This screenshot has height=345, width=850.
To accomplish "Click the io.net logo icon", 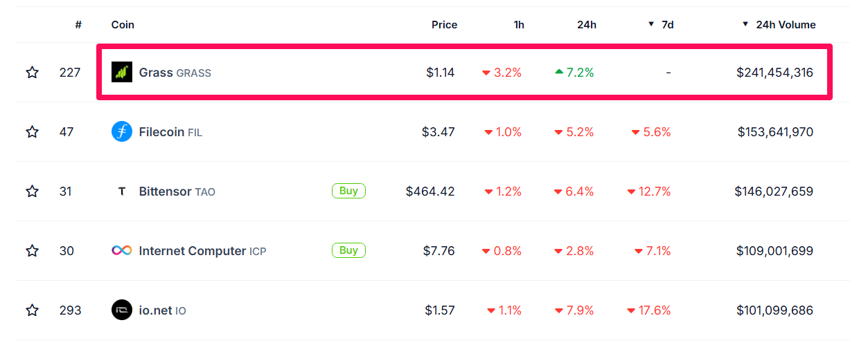I will click(x=122, y=310).
